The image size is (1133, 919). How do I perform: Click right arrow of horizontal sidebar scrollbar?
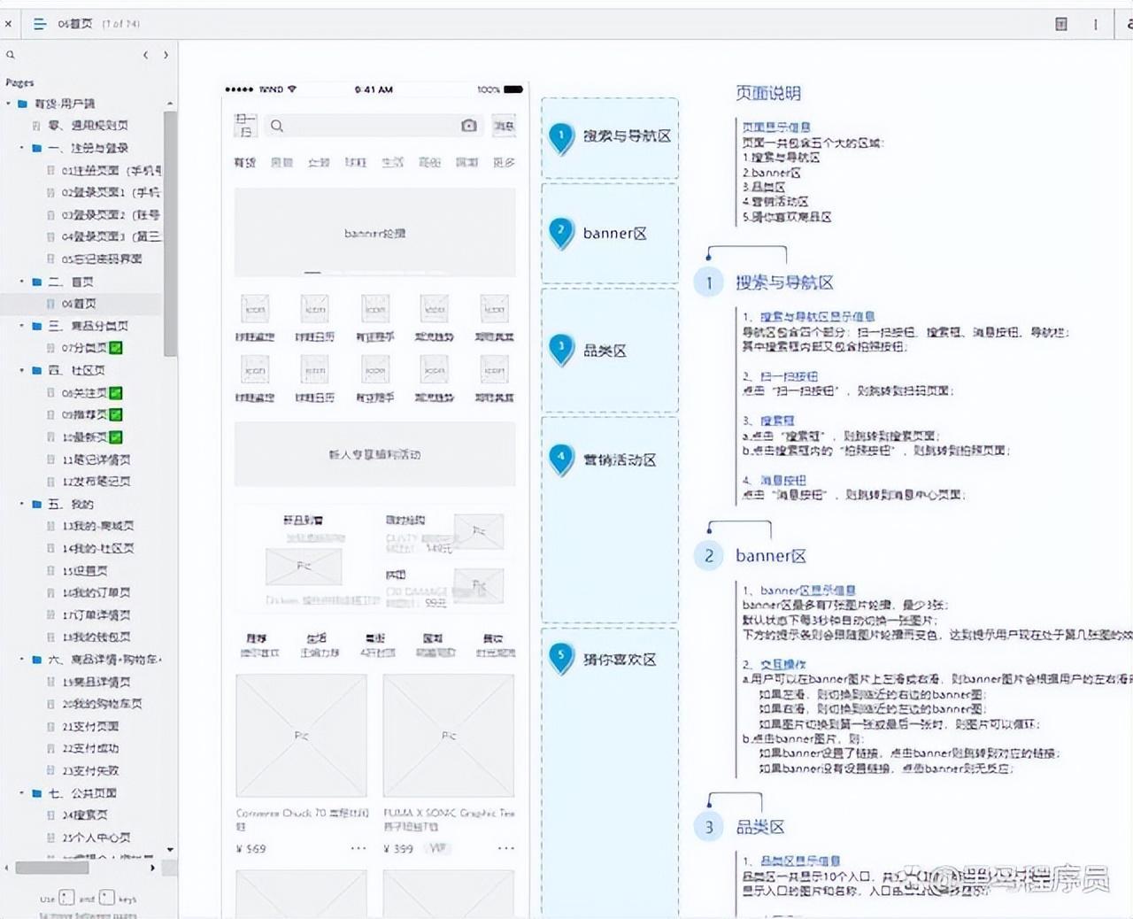pos(153,868)
